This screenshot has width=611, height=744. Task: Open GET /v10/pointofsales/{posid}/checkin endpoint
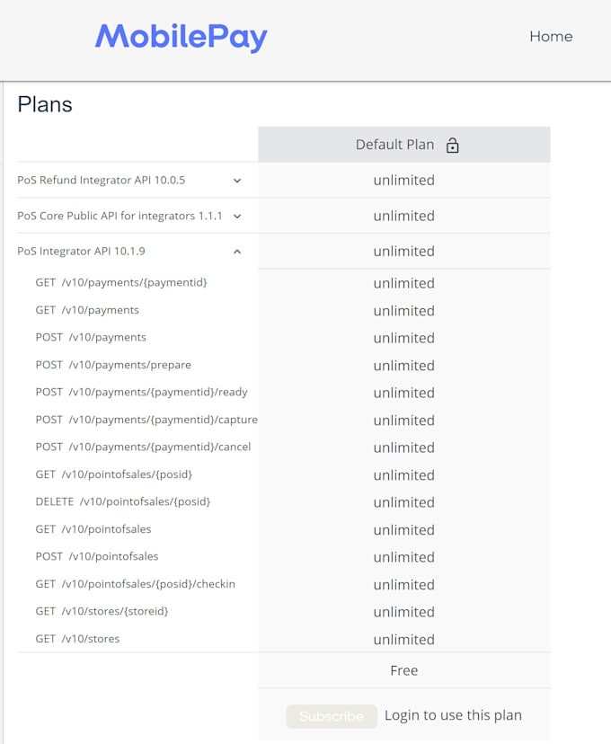(135, 584)
